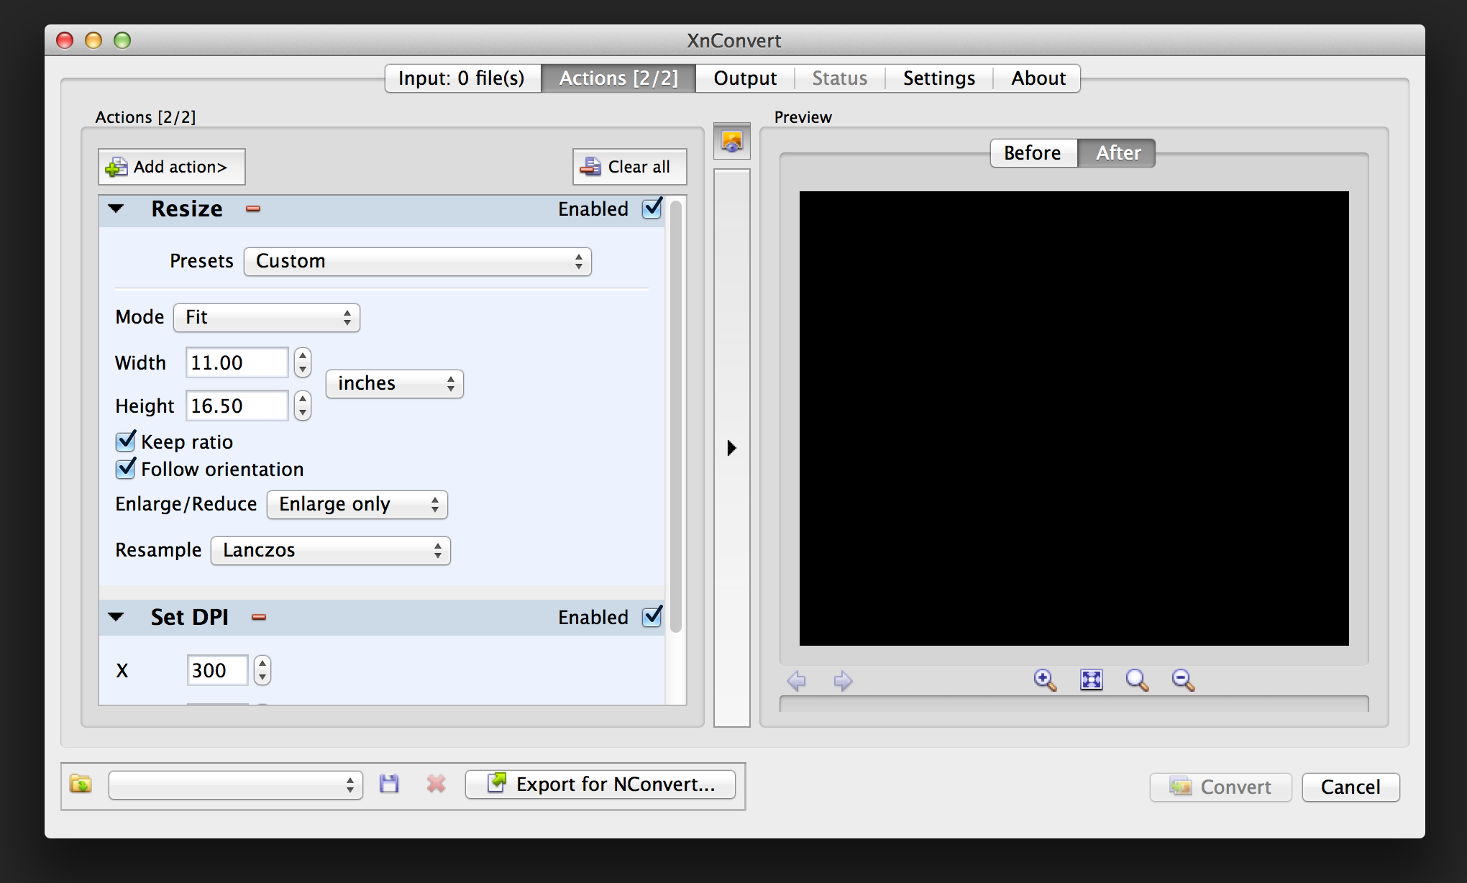Toggle the Follow orientation checkbox
The width and height of the screenshot is (1467, 883).
pos(126,469)
